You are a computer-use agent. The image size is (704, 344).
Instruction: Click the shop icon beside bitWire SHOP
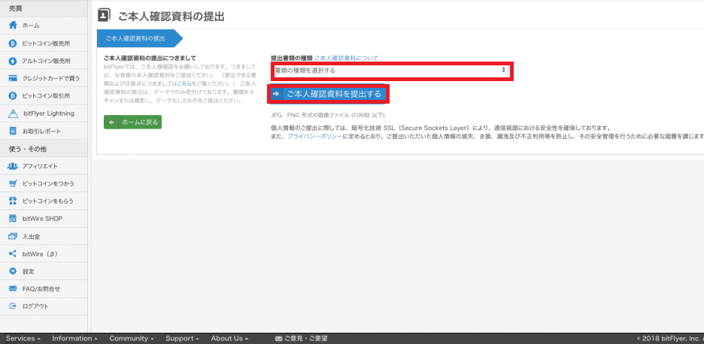click(x=13, y=219)
